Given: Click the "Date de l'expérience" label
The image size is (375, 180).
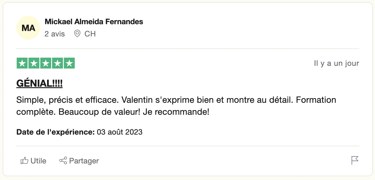Looking at the screenshot, I should click(56, 132).
